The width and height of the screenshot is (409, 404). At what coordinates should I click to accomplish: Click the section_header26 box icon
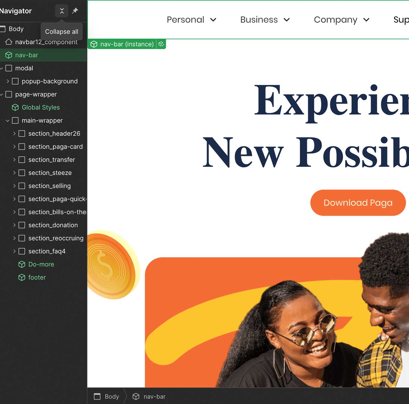click(22, 133)
